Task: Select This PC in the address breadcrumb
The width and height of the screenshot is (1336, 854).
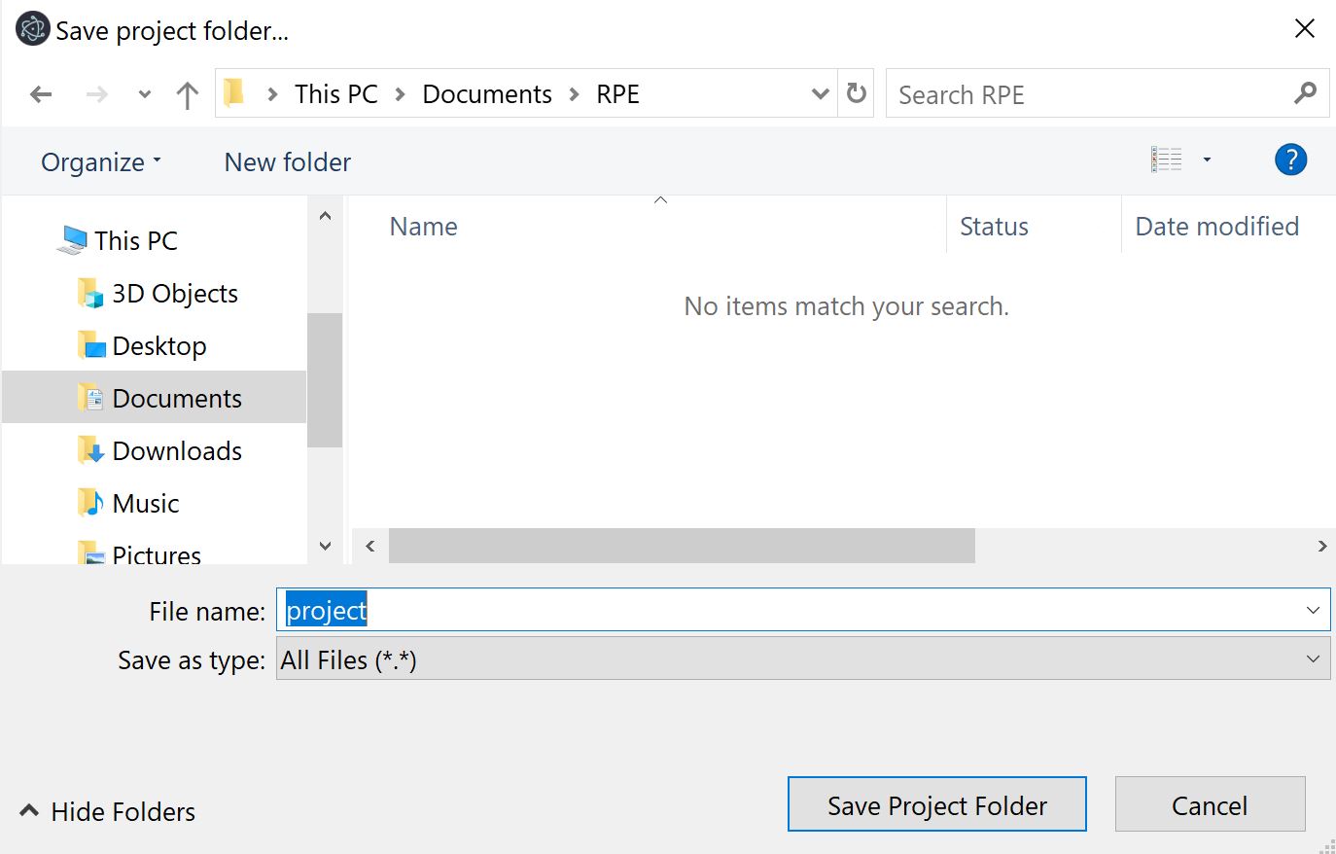Action: click(x=336, y=94)
